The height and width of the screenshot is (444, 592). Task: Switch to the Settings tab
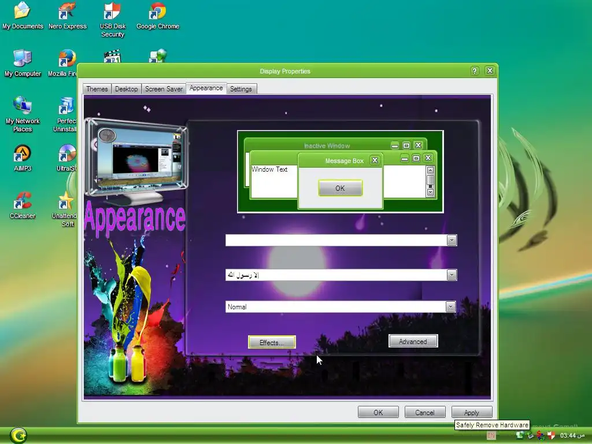[x=241, y=88]
